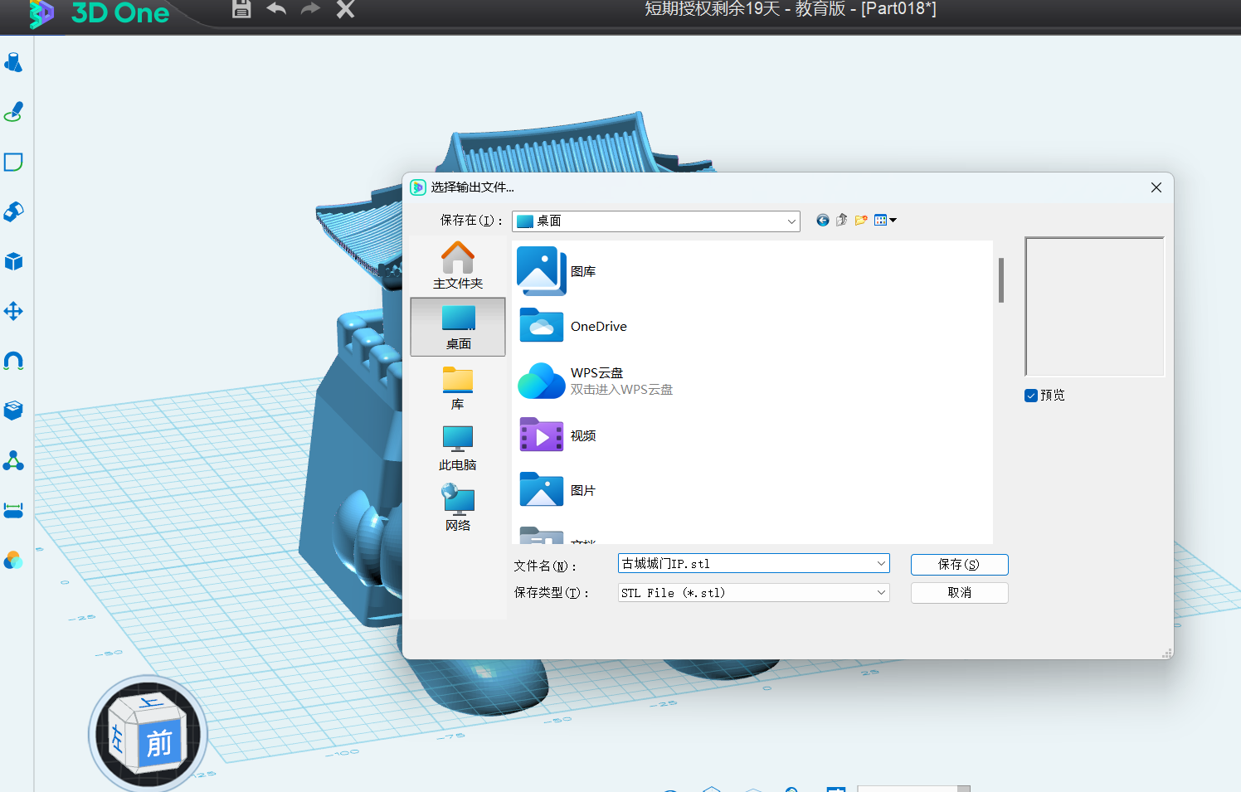Select the OneDrive folder in file list

click(x=572, y=326)
